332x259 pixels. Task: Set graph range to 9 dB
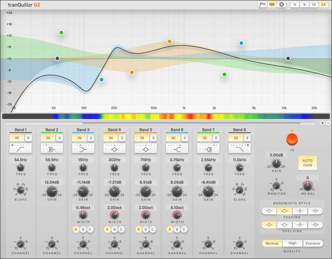[x=304, y=4]
